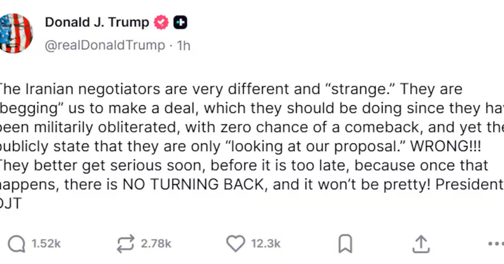This screenshot has height=264, width=504.
Task: Click the reply speech bubble icon
Action: (17, 244)
